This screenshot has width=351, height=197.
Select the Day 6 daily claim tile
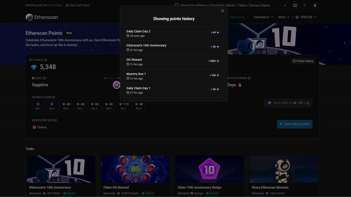click(108, 106)
